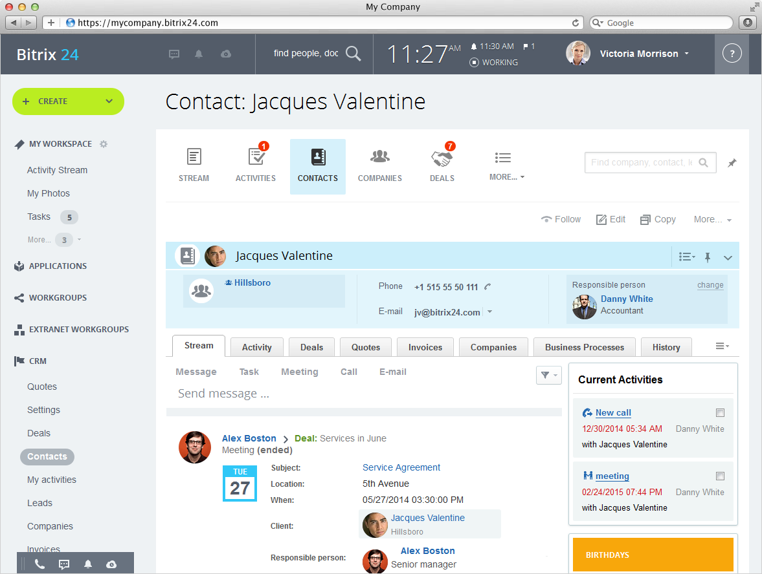Open CRM Companies section icon
This screenshot has height=574, width=762.
click(380, 156)
